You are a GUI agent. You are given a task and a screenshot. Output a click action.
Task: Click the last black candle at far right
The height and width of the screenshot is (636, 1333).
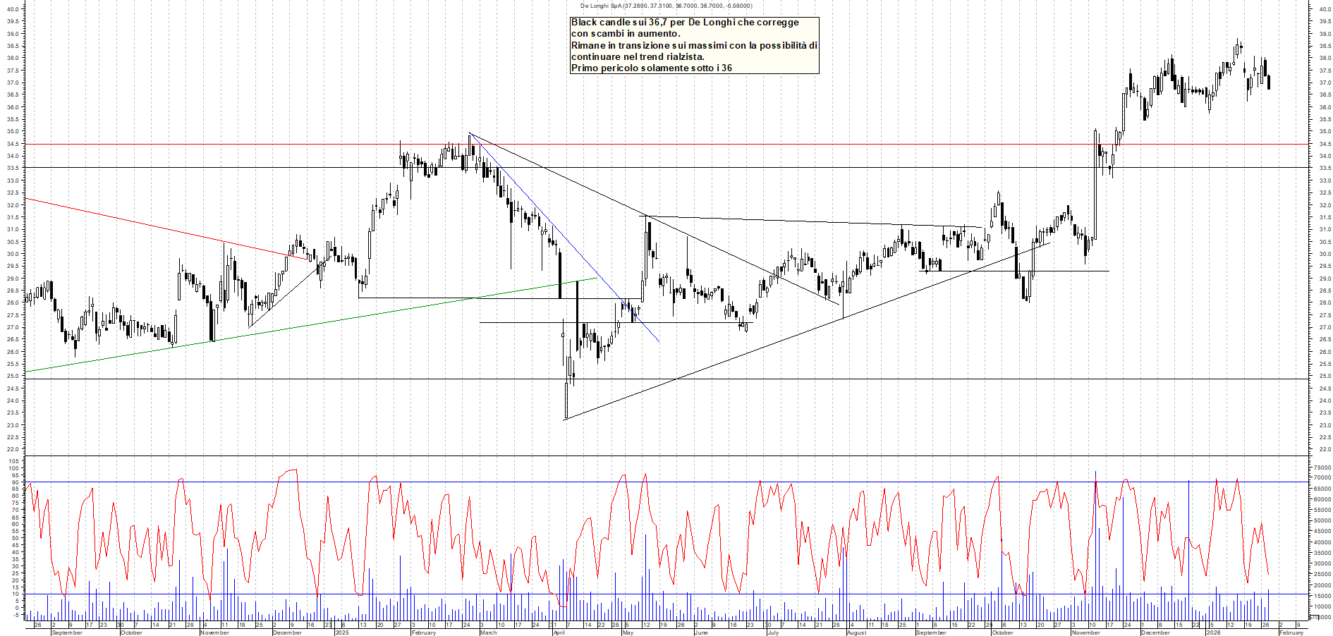[1269, 82]
